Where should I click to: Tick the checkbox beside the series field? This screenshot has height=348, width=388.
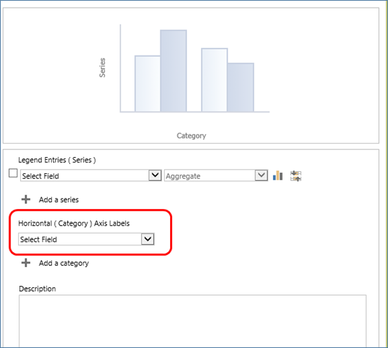(13, 173)
